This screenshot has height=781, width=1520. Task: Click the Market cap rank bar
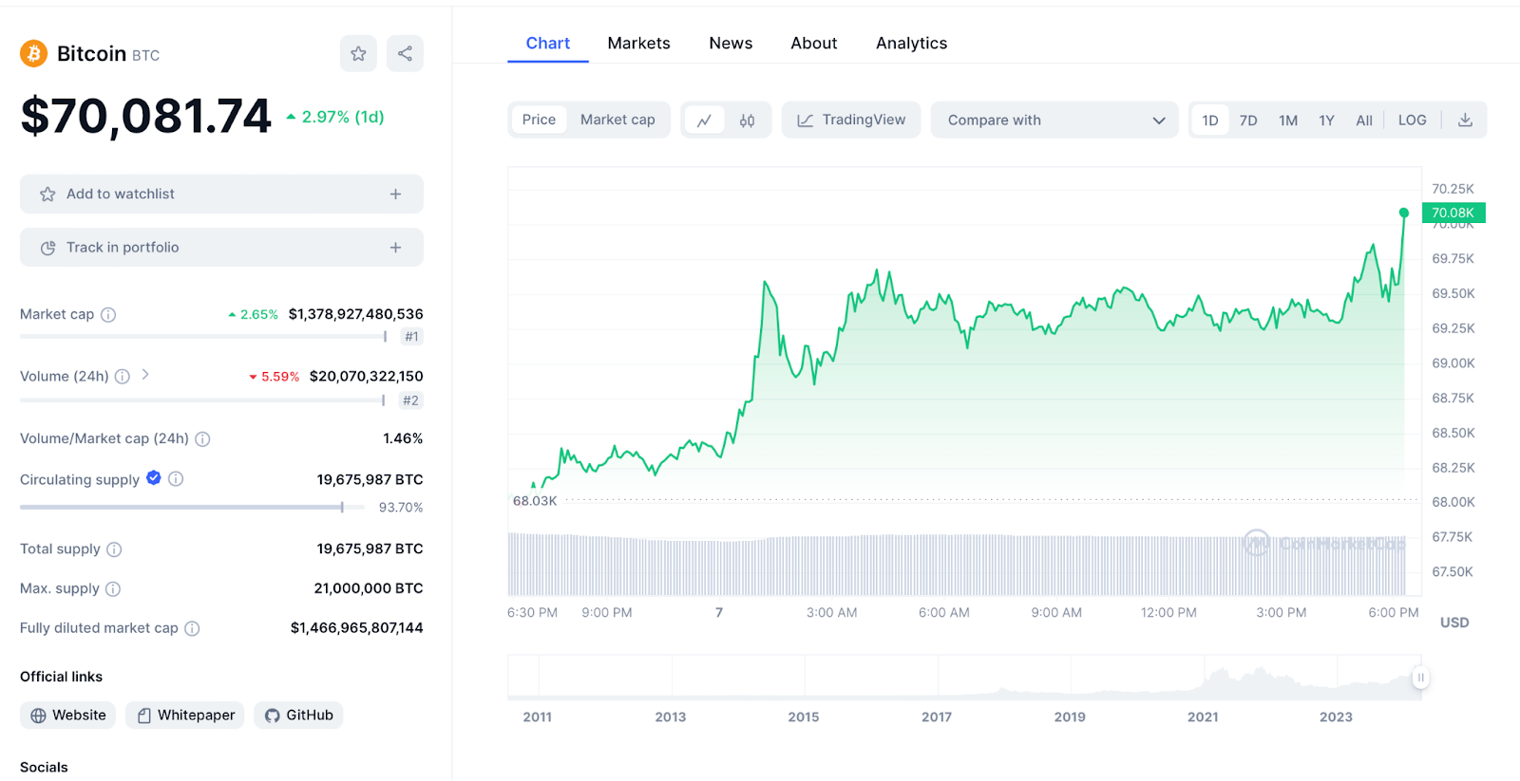tap(203, 337)
